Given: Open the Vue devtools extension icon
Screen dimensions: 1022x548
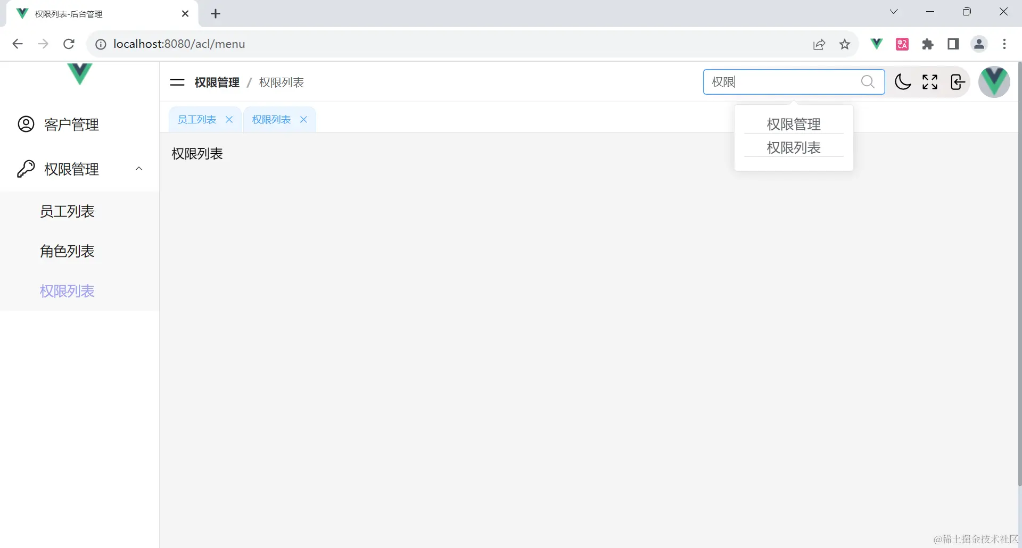Looking at the screenshot, I should (876, 44).
